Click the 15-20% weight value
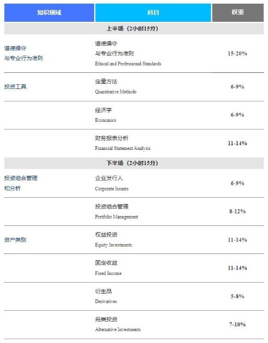Screen dimensions: 268x343 point(237,54)
